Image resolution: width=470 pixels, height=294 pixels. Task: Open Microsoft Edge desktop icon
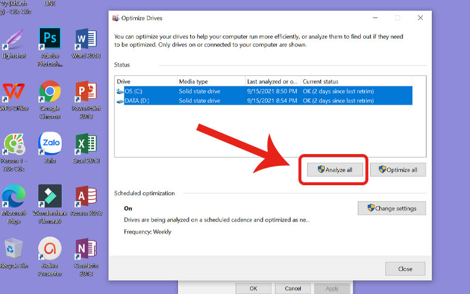pyautogui.click(x=14, y=197)
